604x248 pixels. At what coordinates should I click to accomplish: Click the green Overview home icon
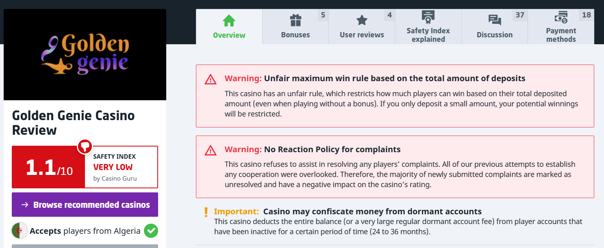[229, 20]
